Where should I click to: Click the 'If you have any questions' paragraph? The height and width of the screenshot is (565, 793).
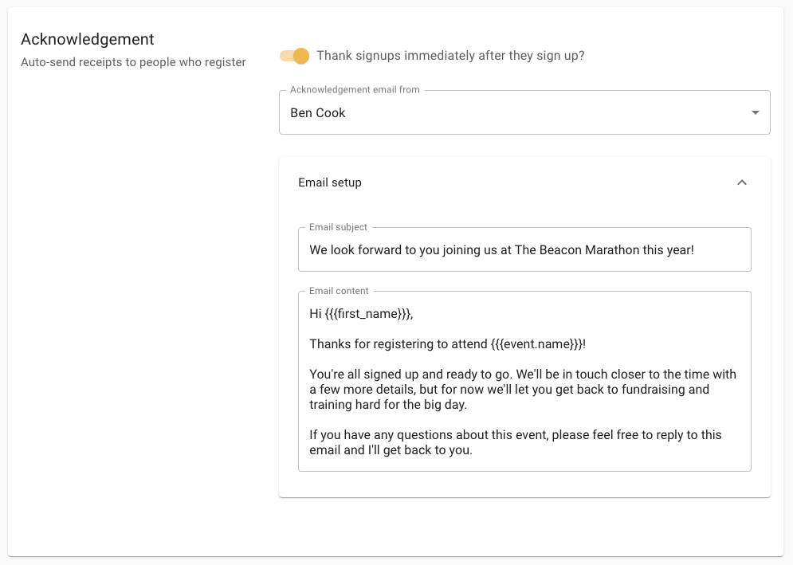[515, 435]
